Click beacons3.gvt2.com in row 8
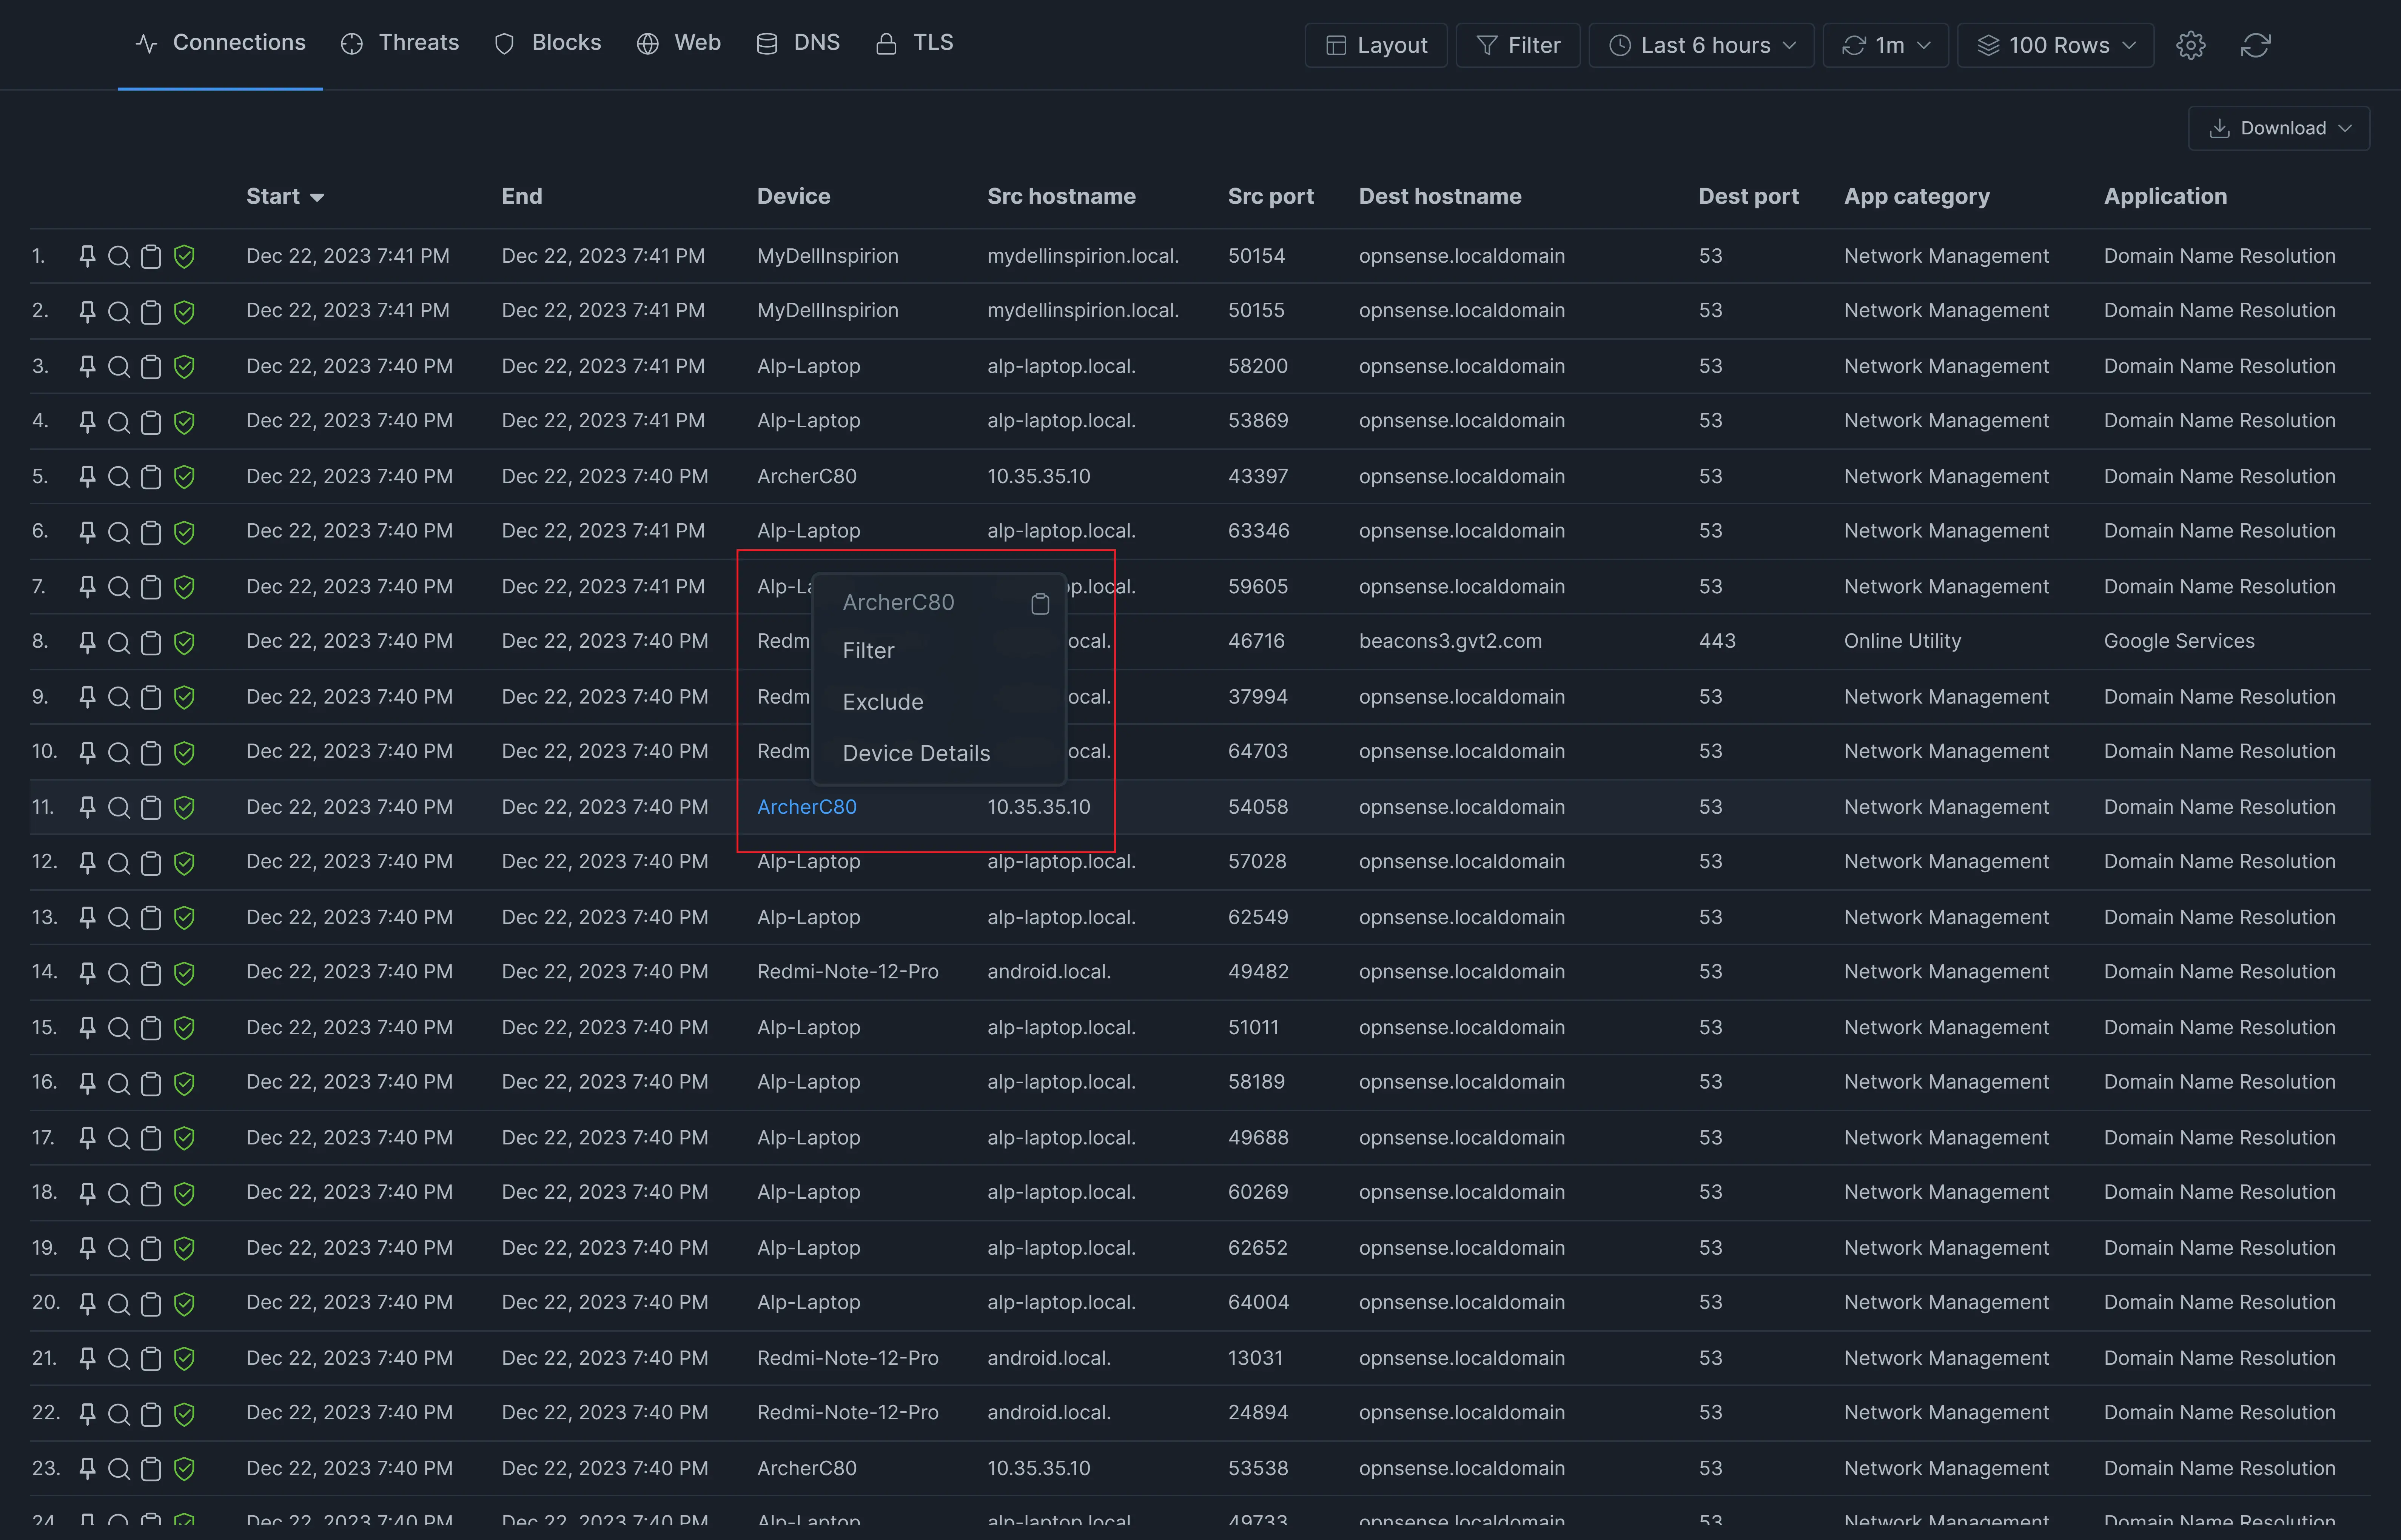 coord(1450,641)
